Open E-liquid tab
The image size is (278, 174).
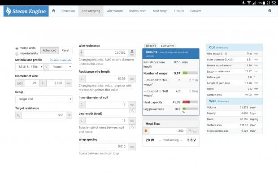click(x=179, y=11)
